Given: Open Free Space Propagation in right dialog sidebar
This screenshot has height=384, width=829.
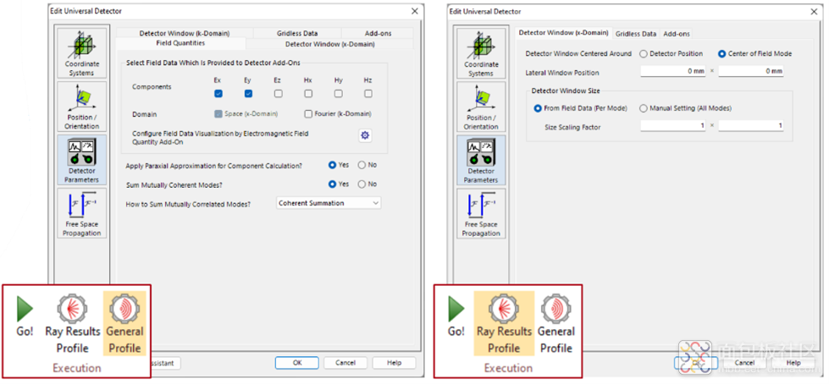Looking at the screenshot, I should (481, 214).
